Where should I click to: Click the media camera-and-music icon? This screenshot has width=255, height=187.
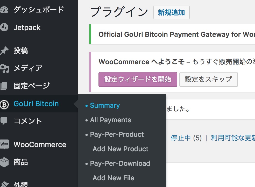click(4, 68)
